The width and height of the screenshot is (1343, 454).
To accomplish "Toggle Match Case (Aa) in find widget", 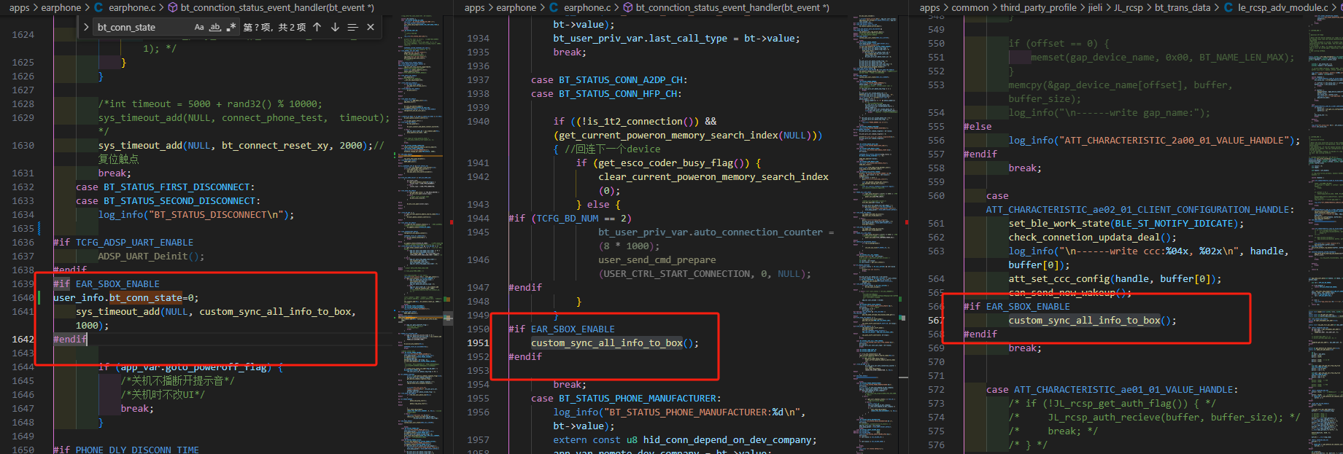I will click(x=199, y=27).
